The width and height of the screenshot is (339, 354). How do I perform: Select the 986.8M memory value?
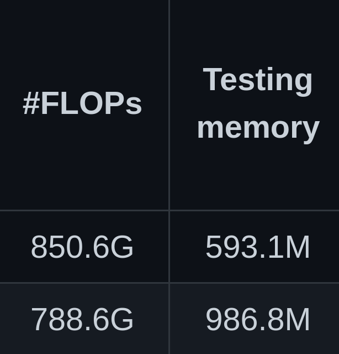258,320
